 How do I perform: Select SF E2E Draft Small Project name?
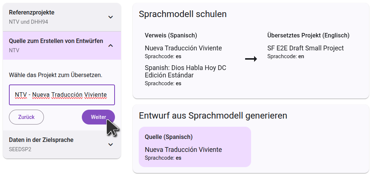305,48
